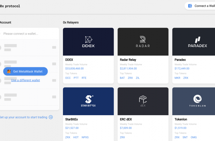Select the ZRX token under StarBitEx

click(x=68, y=137)
